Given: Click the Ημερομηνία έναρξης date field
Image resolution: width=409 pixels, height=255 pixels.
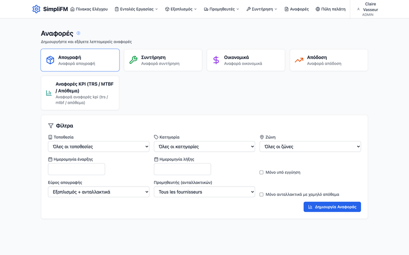Looking at the screenshot, I should point(76,169).
